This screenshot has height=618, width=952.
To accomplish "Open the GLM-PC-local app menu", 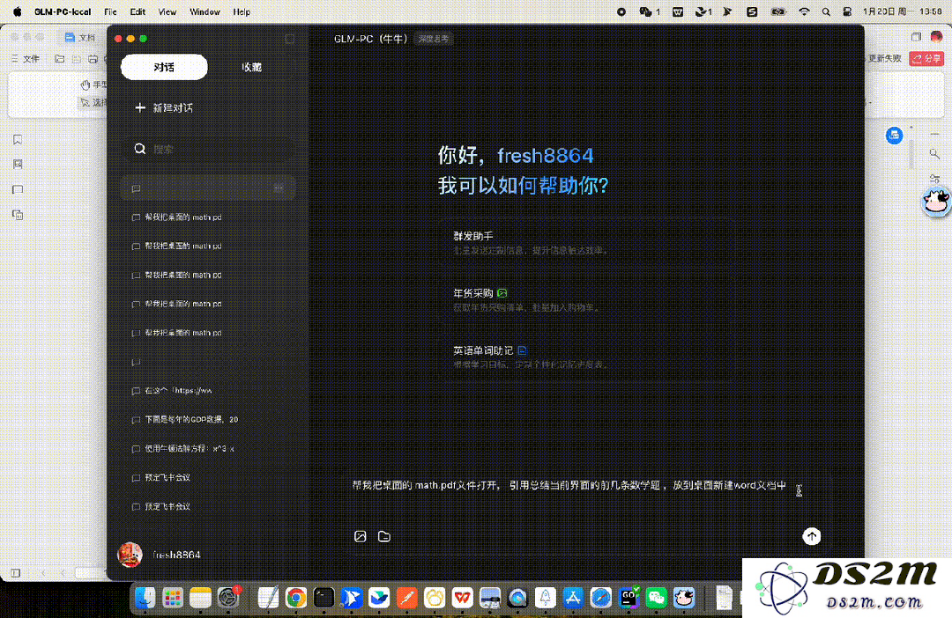I will 63,11.
